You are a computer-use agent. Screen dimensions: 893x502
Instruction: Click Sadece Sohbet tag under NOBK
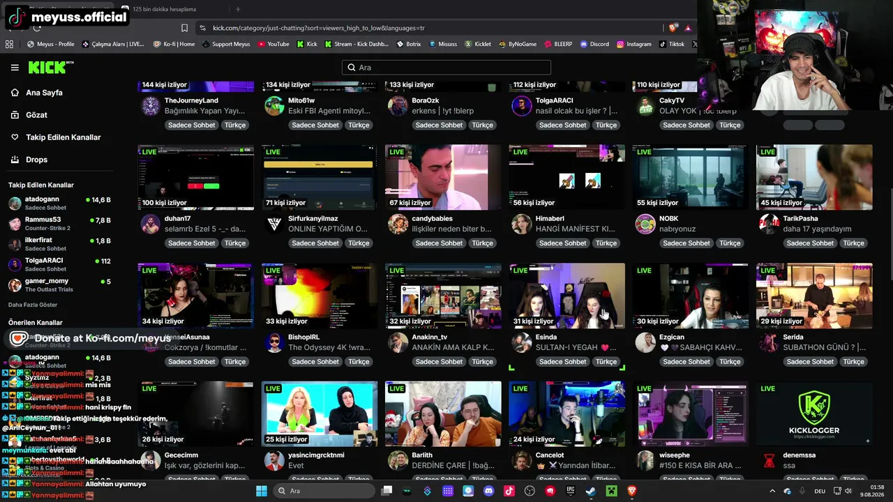[x=686, y=243]
